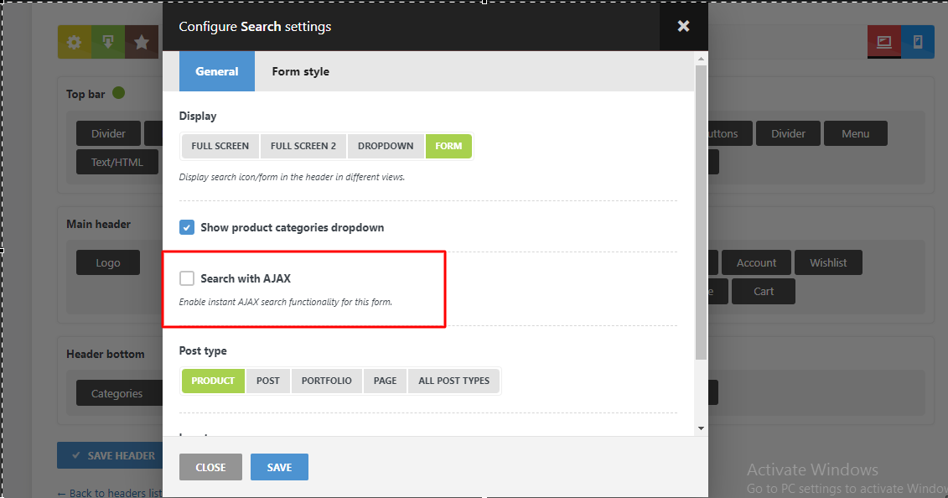This screenshot has height=498, width=948.
Task: Select the Cart element
Action: (x=763, y=291)
